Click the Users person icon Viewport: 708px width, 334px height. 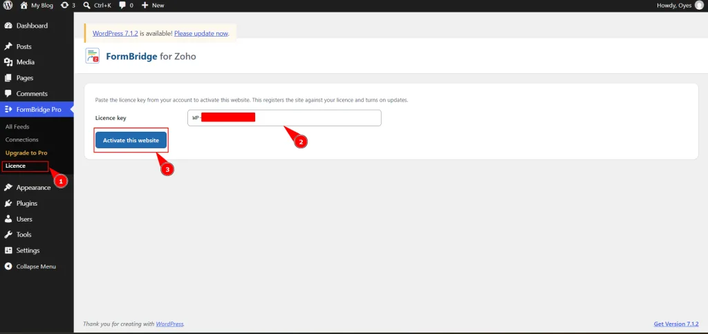point(8,219)
